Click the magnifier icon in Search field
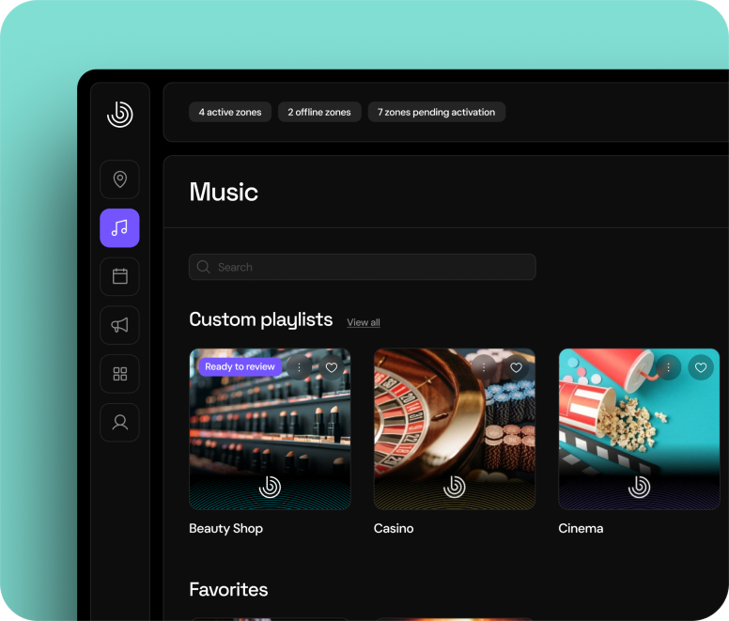 [x=203, y=267]
